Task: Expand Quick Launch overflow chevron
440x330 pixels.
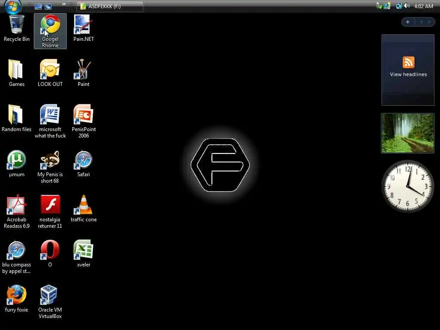Action: tap(64, 4)
